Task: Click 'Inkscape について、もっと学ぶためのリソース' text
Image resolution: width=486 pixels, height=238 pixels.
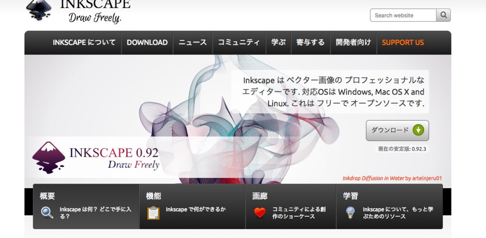Action: point(398,213)
